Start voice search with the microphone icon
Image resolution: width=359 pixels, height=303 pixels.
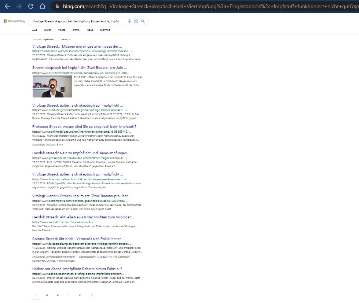(129, 21)
